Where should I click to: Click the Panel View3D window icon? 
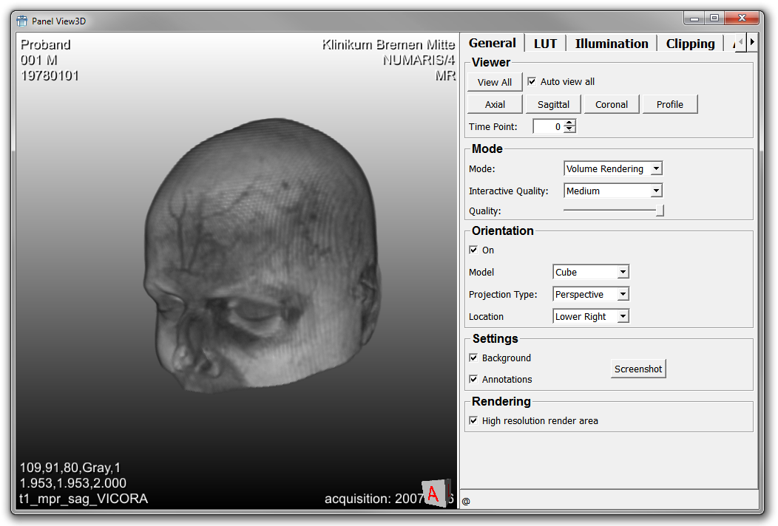click(x=21, y=21)
